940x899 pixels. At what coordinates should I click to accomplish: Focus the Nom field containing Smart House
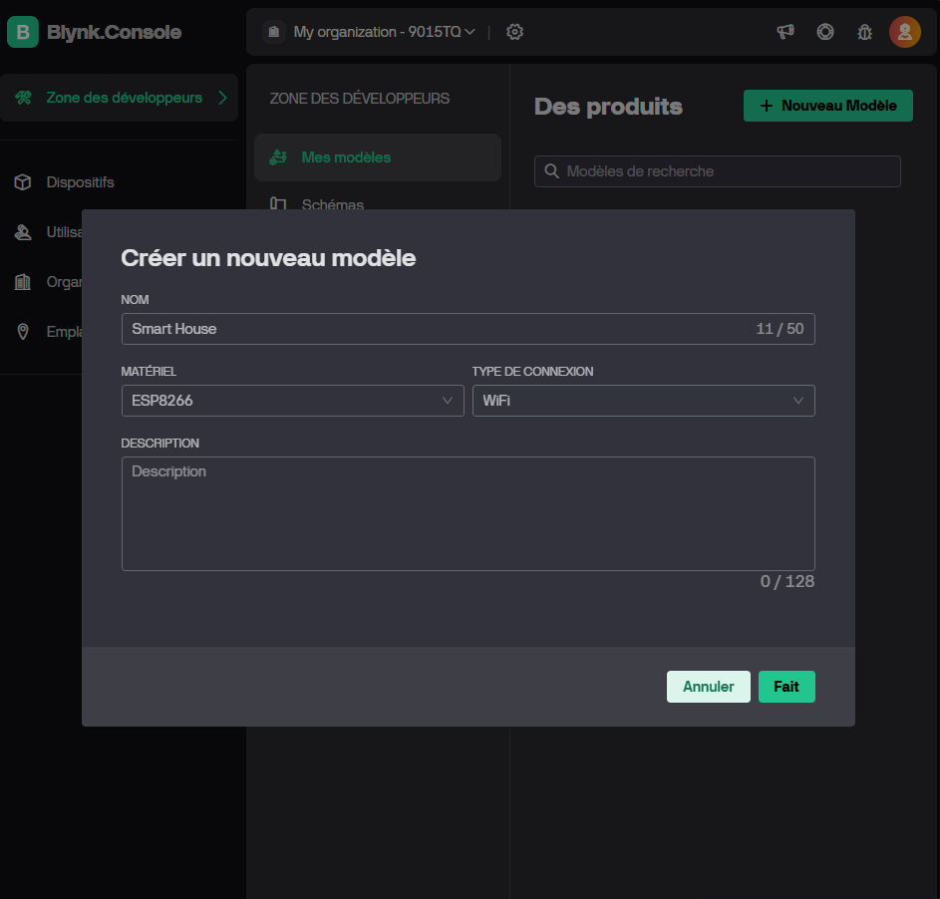point(468,329)
